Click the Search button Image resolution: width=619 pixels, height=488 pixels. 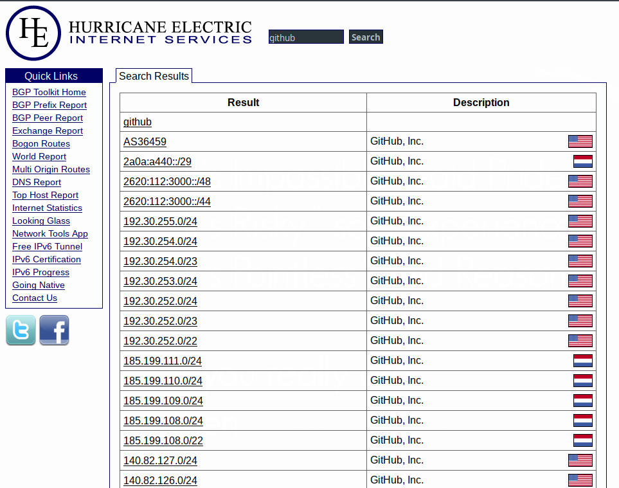(x=366, y=37)
